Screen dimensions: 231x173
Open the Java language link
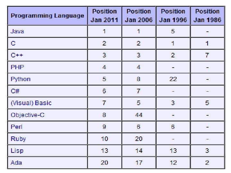(17, 31)
